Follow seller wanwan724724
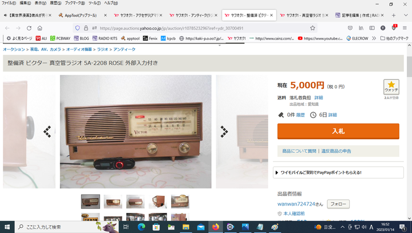Screen dimensions: 412x233 point(338,204)
